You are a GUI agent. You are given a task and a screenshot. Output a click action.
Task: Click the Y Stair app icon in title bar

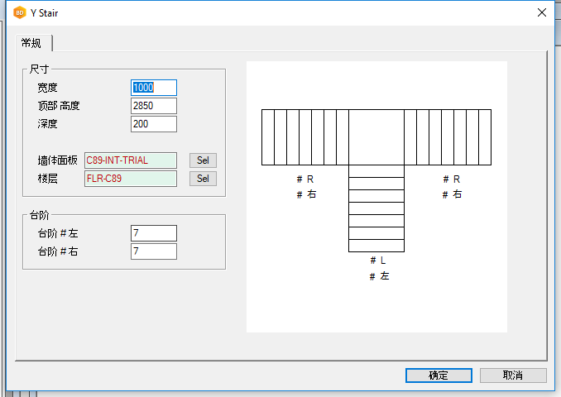coord(20,13)
